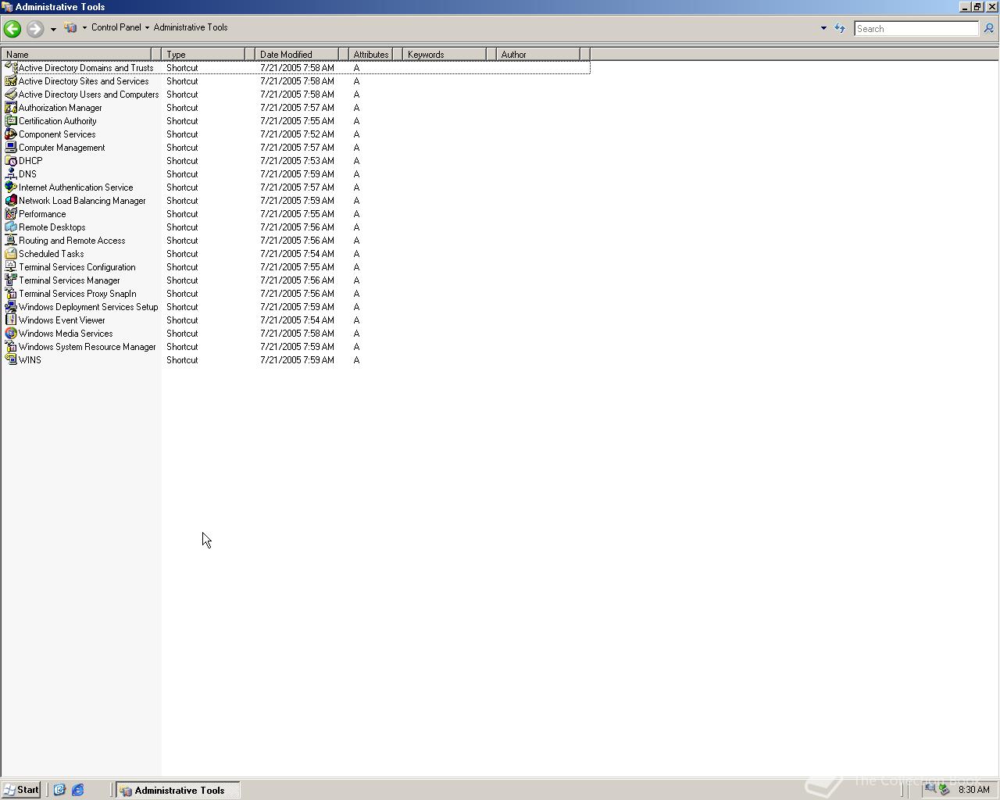Screen dimensions: 1000x800
Task: Click the magnifier Search button icon
Action: [988, 29]
